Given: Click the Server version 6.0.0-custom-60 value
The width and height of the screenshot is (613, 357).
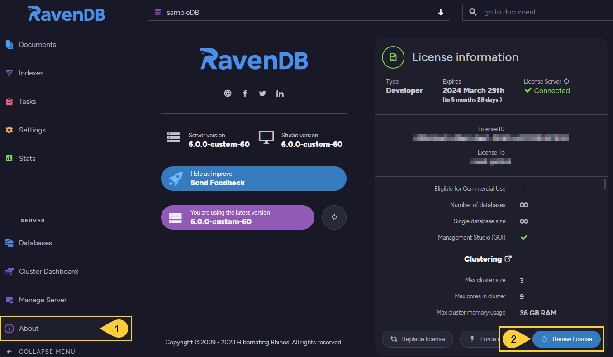Looking at the screenshot, I should pos(219,145).
